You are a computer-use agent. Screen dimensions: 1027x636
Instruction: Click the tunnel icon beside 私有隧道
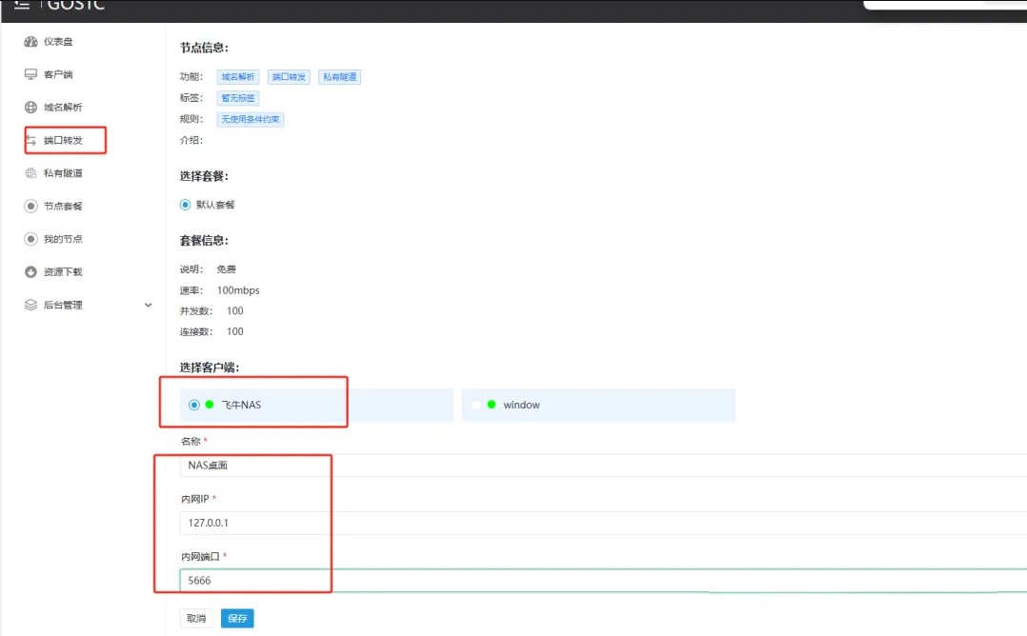30,173
